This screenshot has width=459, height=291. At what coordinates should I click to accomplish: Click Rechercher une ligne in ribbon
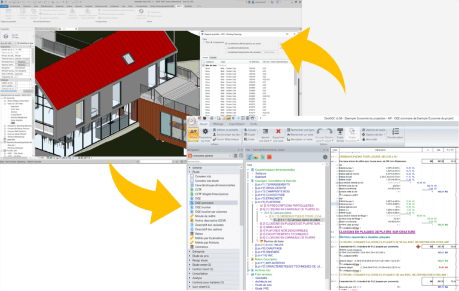point(301,130)
